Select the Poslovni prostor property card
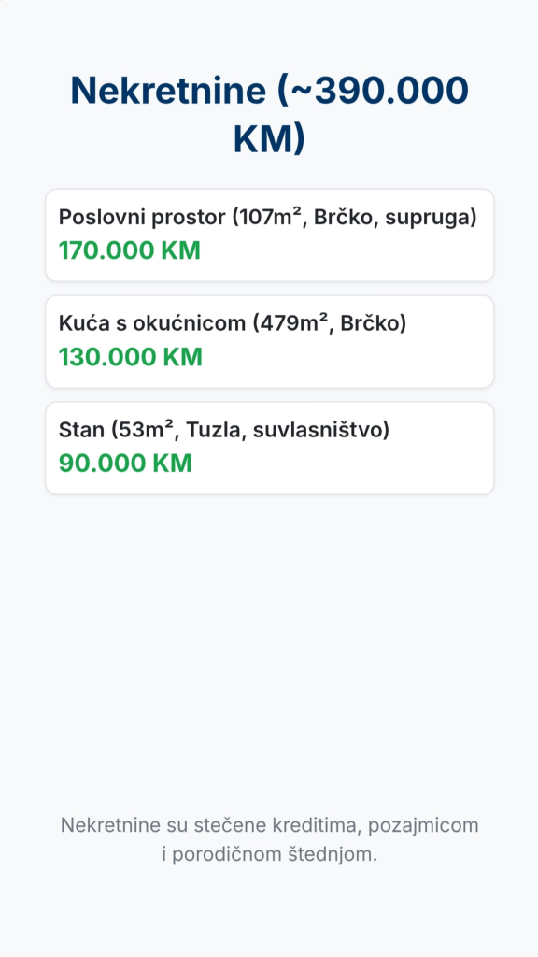 (269, 235)
